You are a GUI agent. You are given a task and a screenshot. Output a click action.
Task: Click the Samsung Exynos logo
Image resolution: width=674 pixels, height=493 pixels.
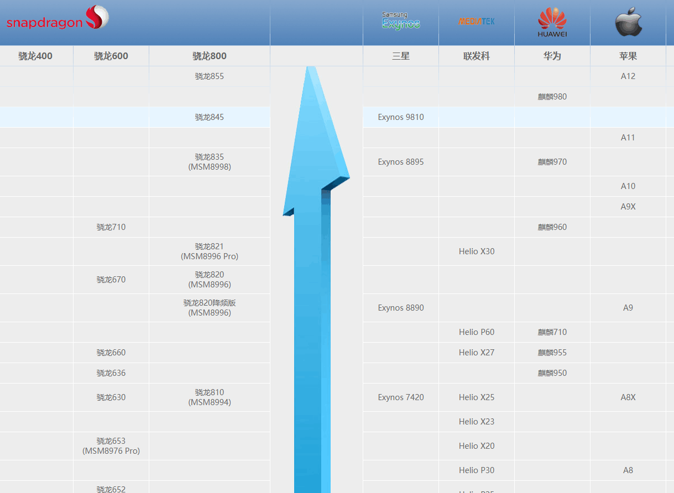point(401,21)
